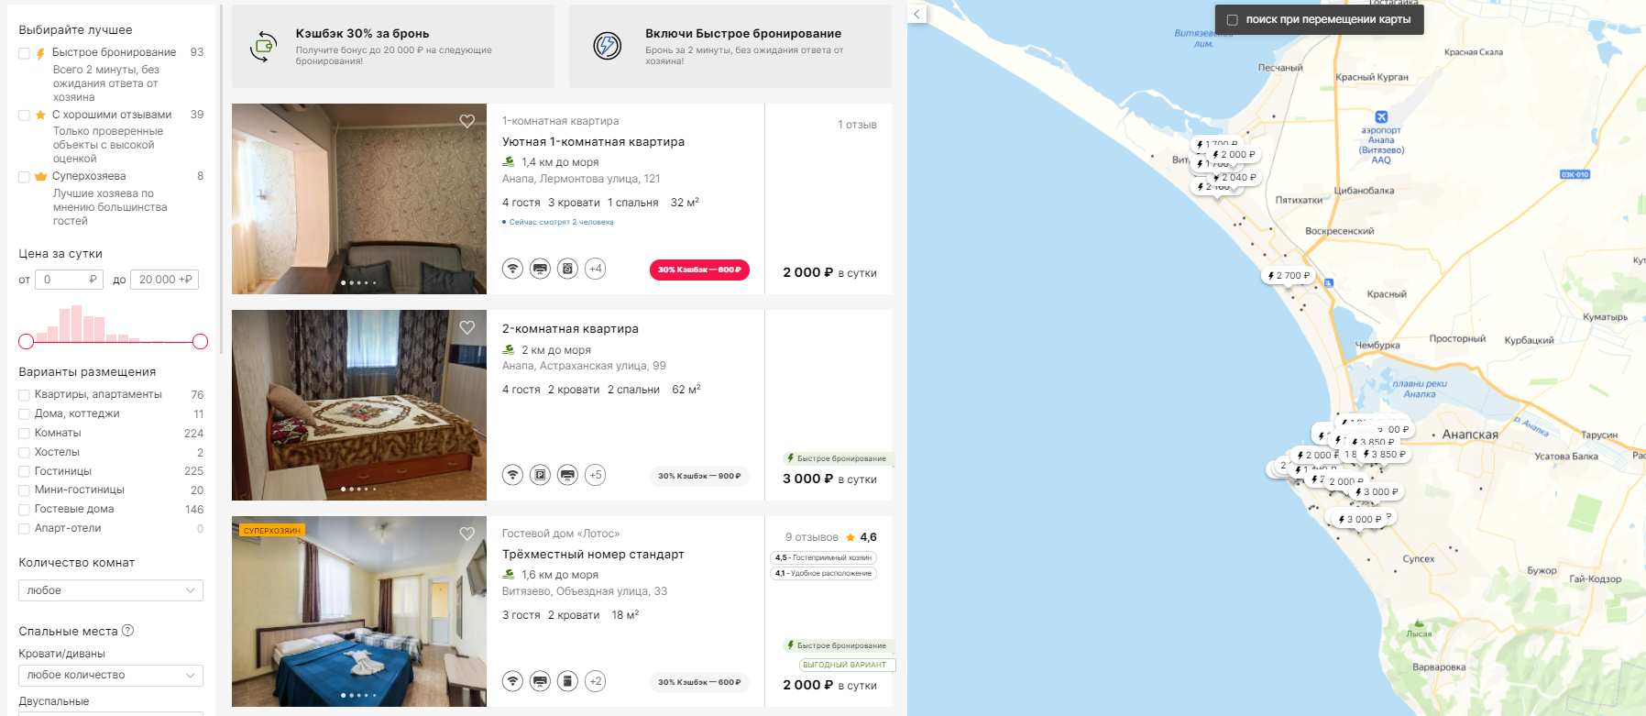This screenshot has height=716, width=1646.
Task: Show +5 more amenities for 2-комнатная квартира
Action: 596,475
